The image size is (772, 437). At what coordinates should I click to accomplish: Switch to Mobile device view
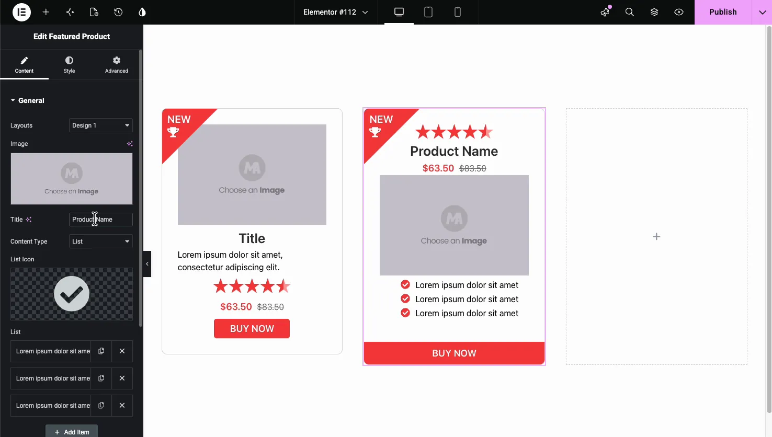458,12
